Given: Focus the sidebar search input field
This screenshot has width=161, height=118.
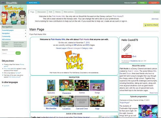Looking at the screenshot, I should [9, 53].
